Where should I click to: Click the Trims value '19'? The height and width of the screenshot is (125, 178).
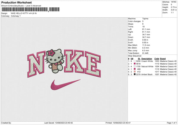(x=143, y=27)
